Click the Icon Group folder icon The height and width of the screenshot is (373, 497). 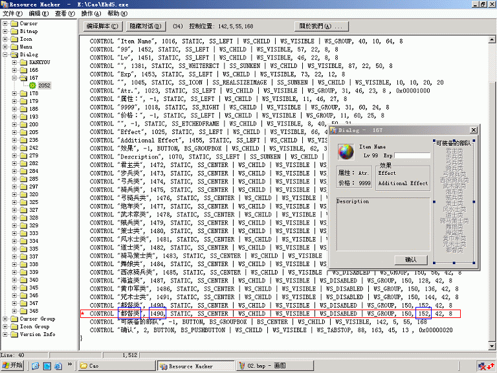pyautogui.click(x=14, y=326)
